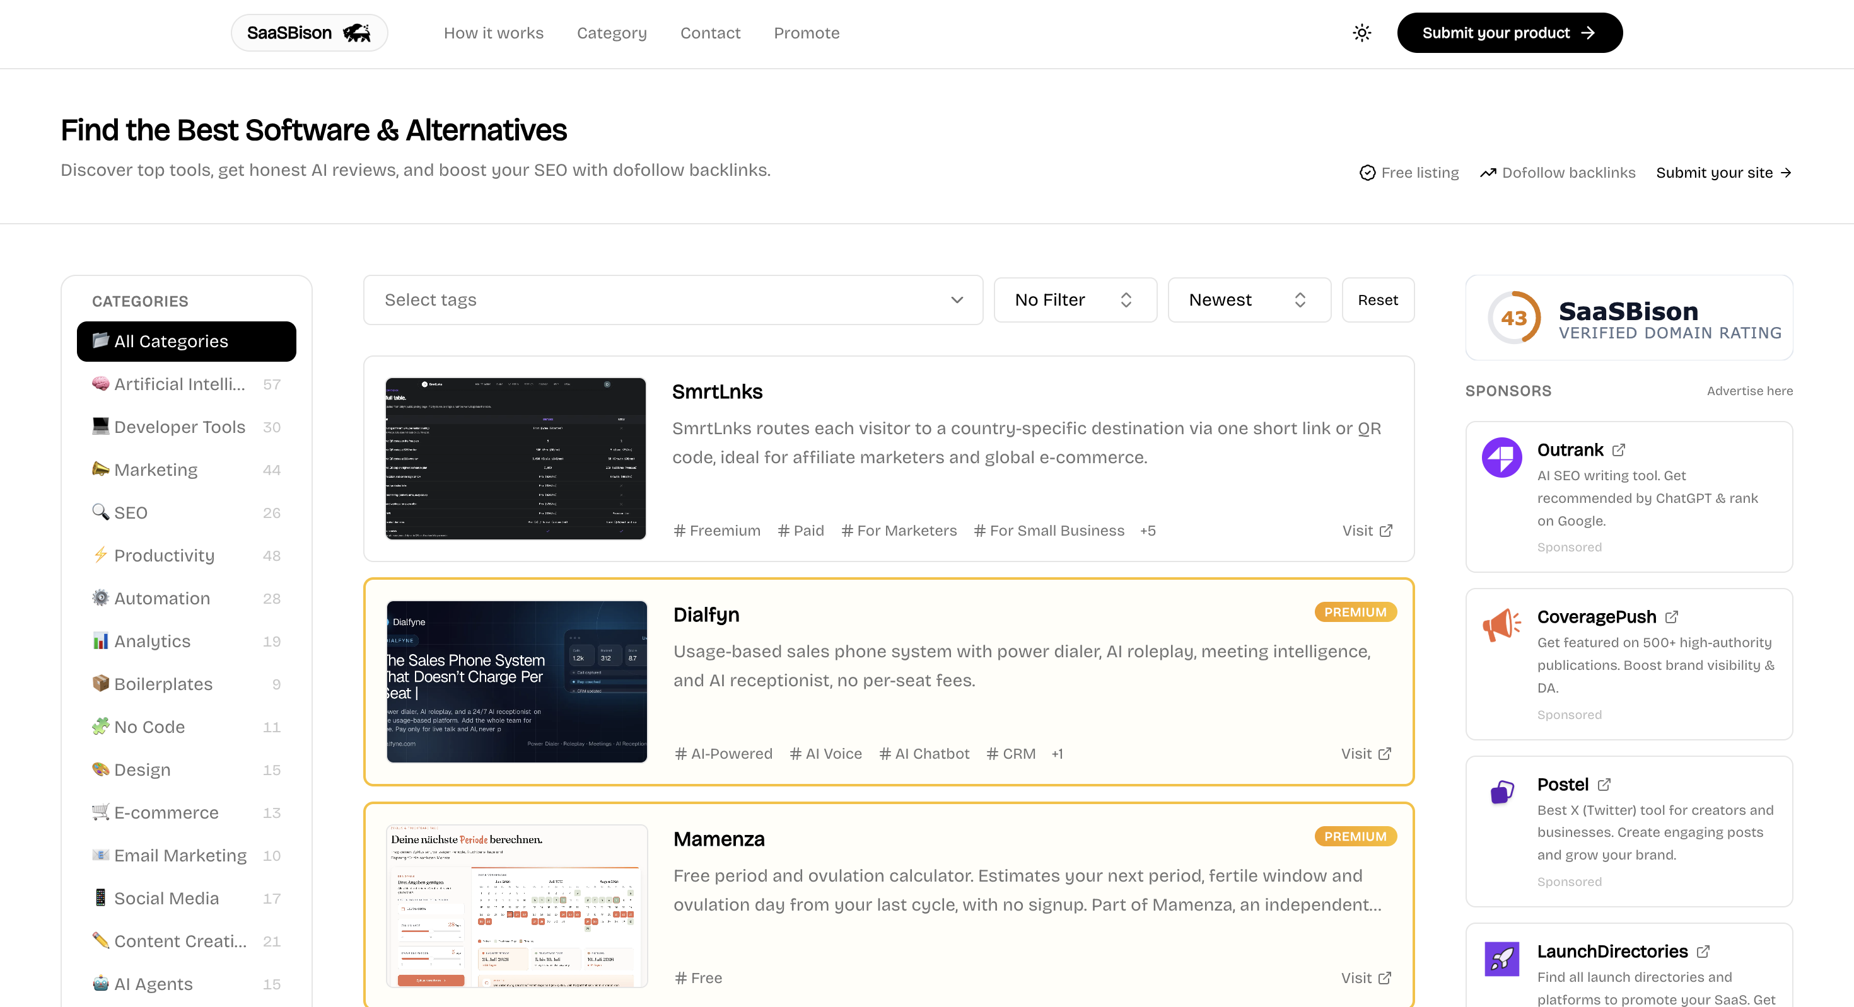1854x1007 pixels.
Task: Click the Outrank purple logo icon
Action: tap(1502, 457)
